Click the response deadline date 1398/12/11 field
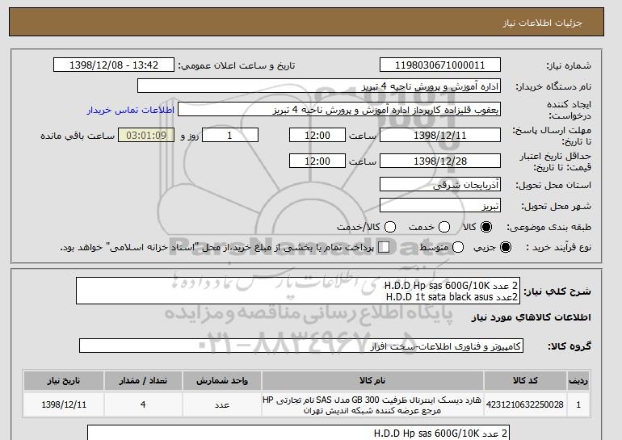 440,135
